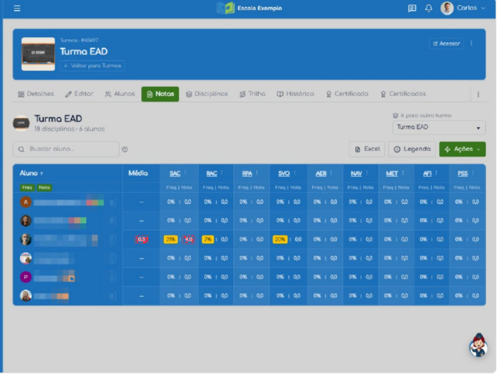Image resolution: width=503 pixels, height=376 pixels.
Task: Export grades with the Excel button
Action: point(367,149)
